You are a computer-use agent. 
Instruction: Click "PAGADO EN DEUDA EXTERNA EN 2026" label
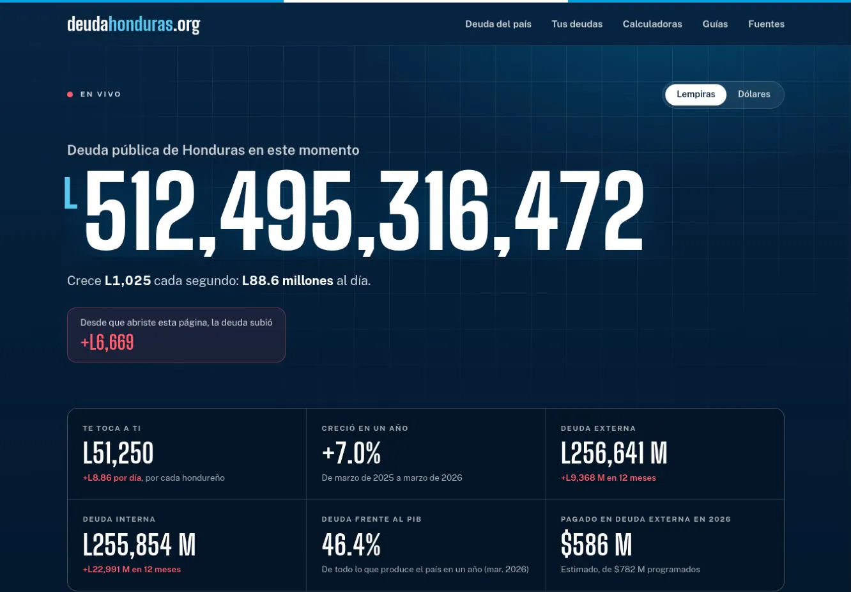(646, 519)
